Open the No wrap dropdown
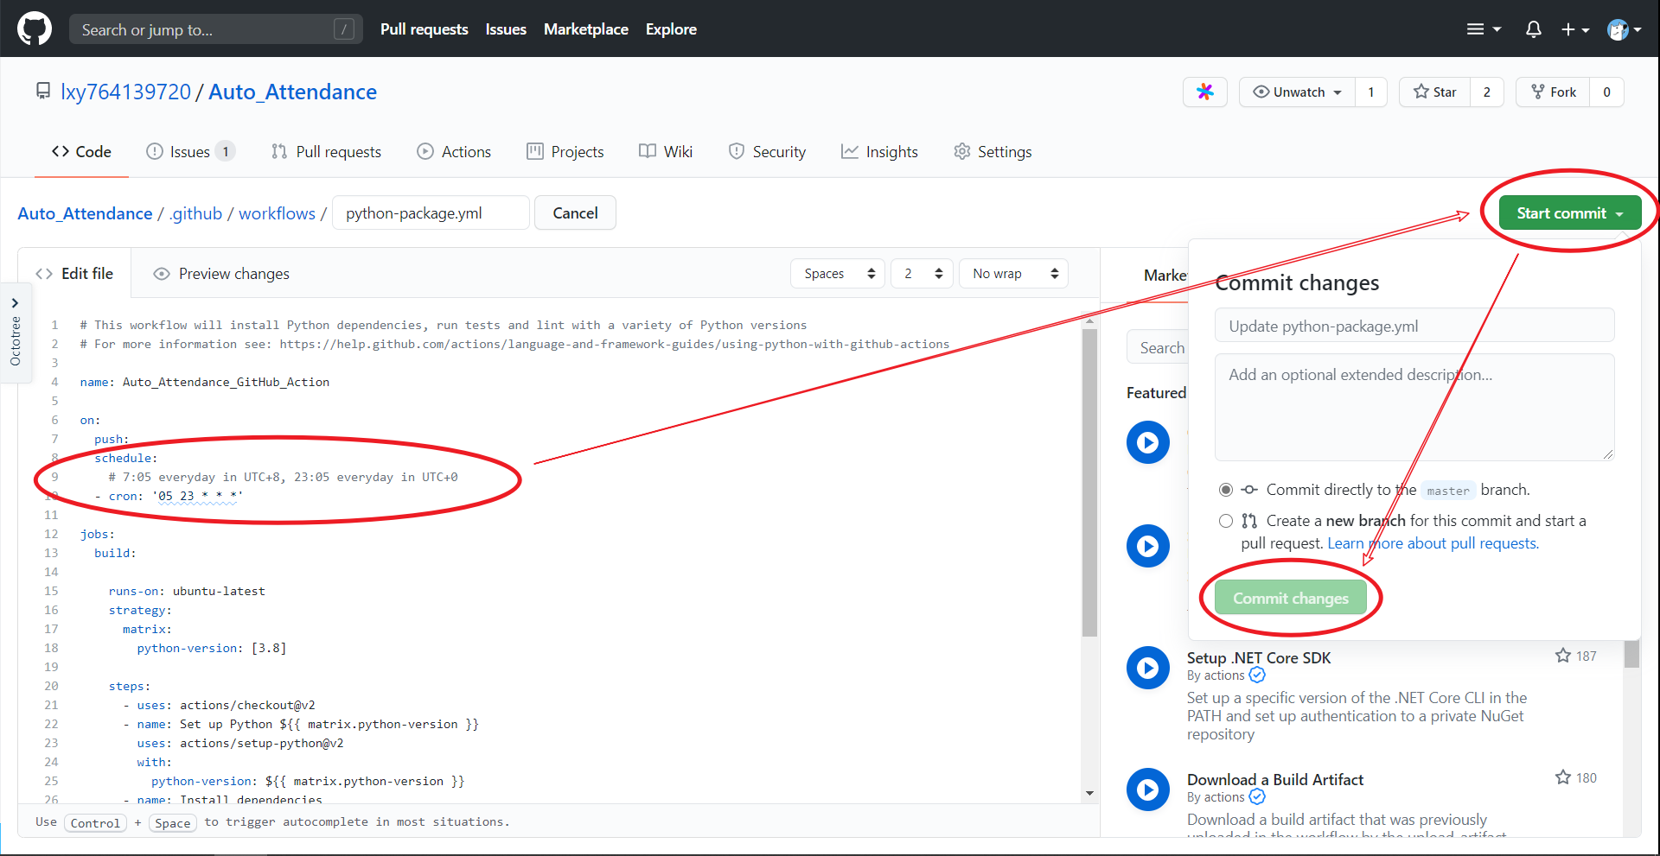Screen dimensions: 1660x856 (1013, 274)
